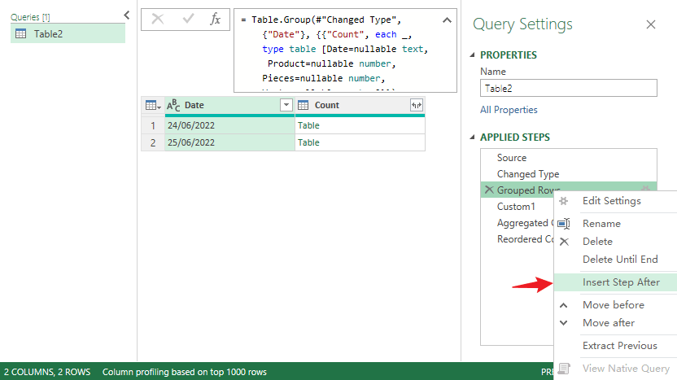
Task: Delete the Grouped Rows step with its X icon
Action: tap(489, 190)
